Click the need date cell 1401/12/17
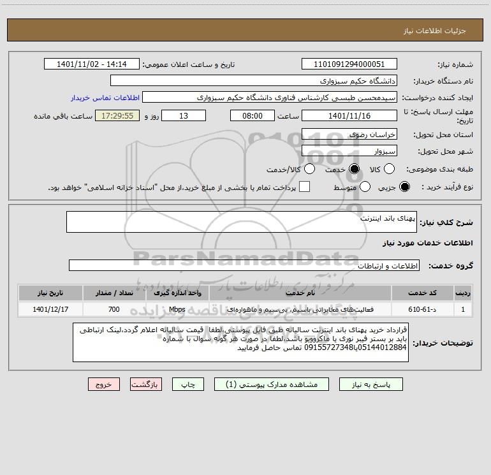491x475 pixels. [x=50, y=309]
